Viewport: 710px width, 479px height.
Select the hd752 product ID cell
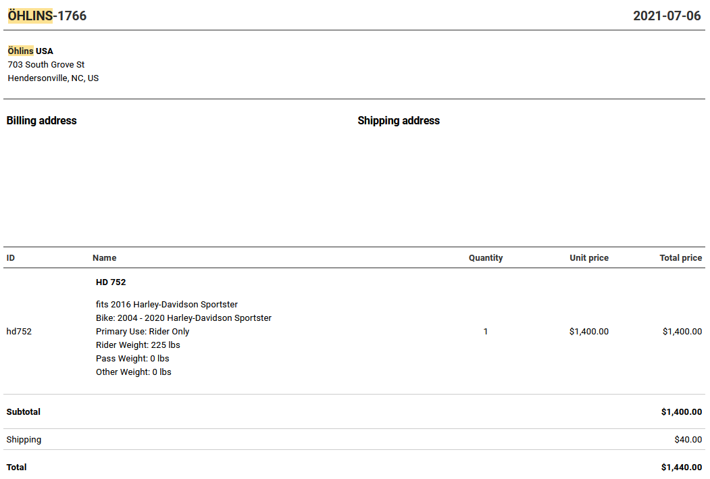pos(19,332)
